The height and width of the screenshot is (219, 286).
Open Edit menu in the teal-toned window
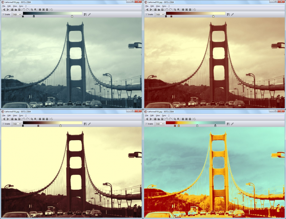(9, 6)
